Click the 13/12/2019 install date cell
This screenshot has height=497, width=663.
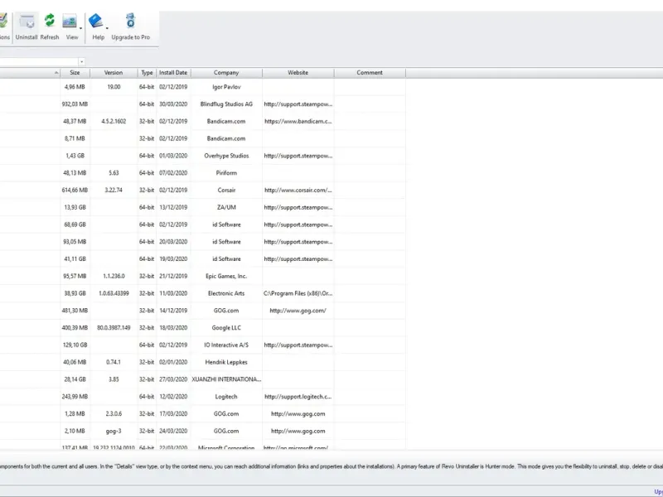point(173,208)
